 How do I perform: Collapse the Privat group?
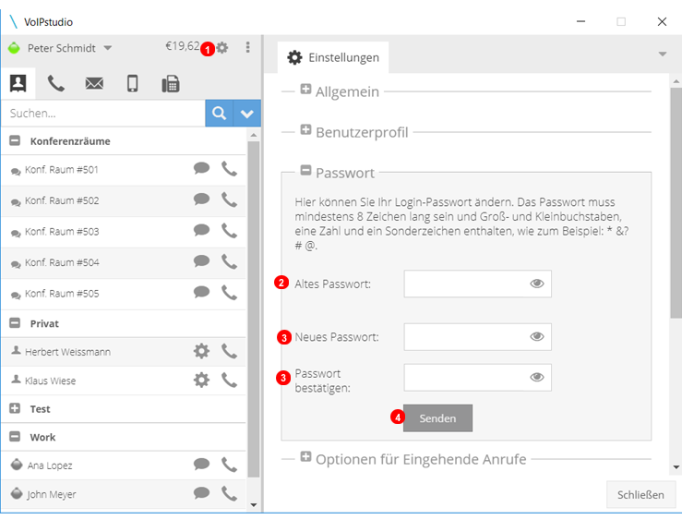(x=15, y=323)
